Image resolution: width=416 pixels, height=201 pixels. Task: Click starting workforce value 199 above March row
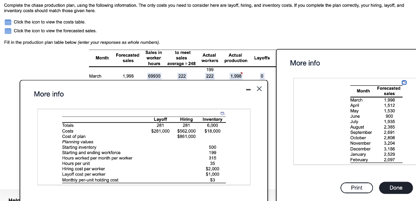[x=210, y=70]
